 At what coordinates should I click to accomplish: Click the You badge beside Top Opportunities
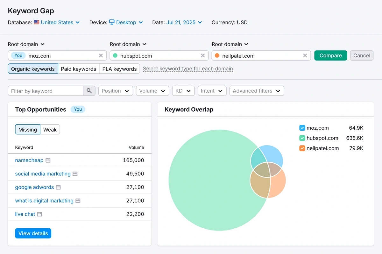tap(78, 109)
